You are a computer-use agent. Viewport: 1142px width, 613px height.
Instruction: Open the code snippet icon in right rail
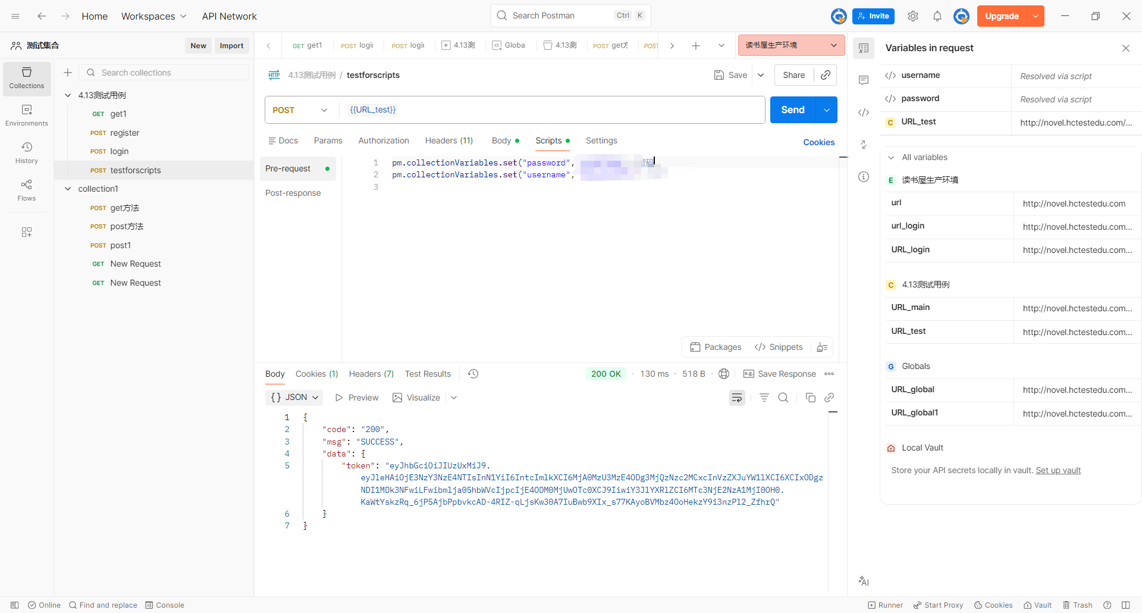point(864,112)
